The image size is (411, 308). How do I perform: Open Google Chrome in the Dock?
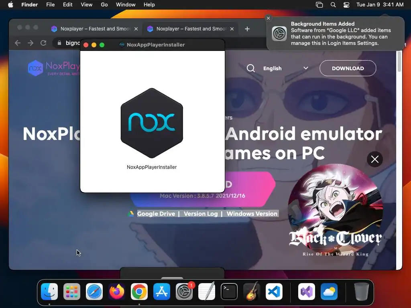[139, 292]
